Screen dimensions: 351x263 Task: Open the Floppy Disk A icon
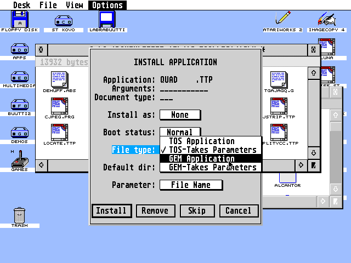(20, 20)
